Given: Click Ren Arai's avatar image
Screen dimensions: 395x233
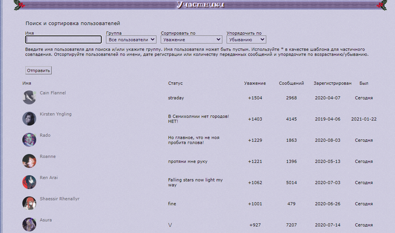Looking at the screenshot, I should [x=29, y=182].
